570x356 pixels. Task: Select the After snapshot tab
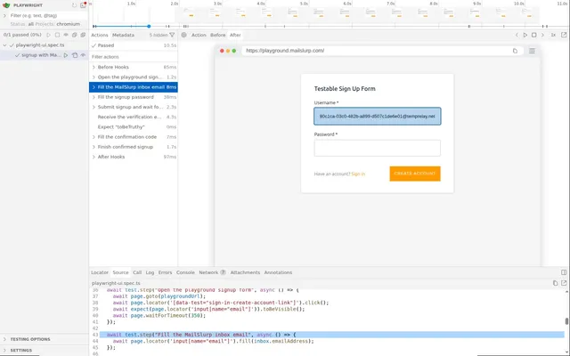point(235,35)
